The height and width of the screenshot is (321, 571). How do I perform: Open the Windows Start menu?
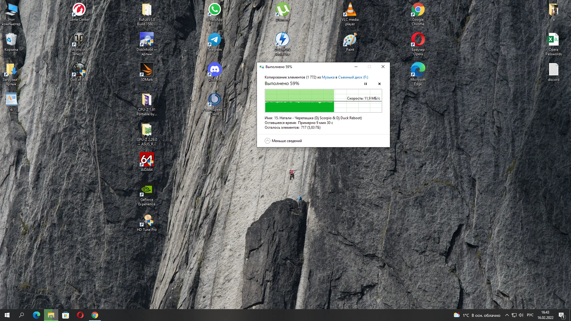7,315
